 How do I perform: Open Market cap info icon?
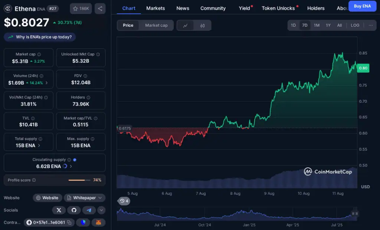point(39,54)
